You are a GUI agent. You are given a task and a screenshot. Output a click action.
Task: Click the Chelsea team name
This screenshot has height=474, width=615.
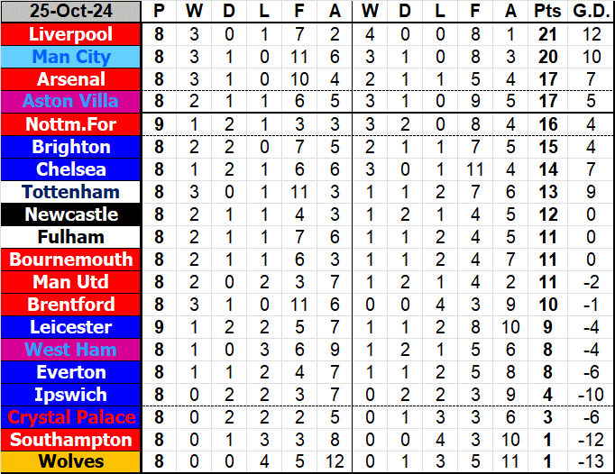(x=71, y=169)
